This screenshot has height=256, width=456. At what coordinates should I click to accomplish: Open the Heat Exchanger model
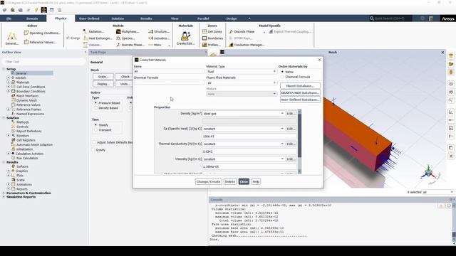(x=98, y=38)
